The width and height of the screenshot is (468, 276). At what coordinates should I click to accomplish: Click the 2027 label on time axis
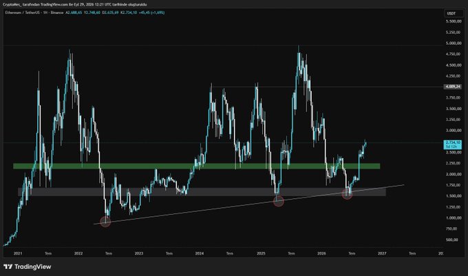(x=382, y=253)
